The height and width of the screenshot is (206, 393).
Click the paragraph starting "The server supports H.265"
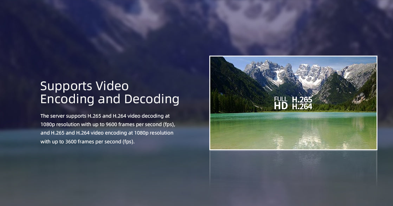(108, 129)
